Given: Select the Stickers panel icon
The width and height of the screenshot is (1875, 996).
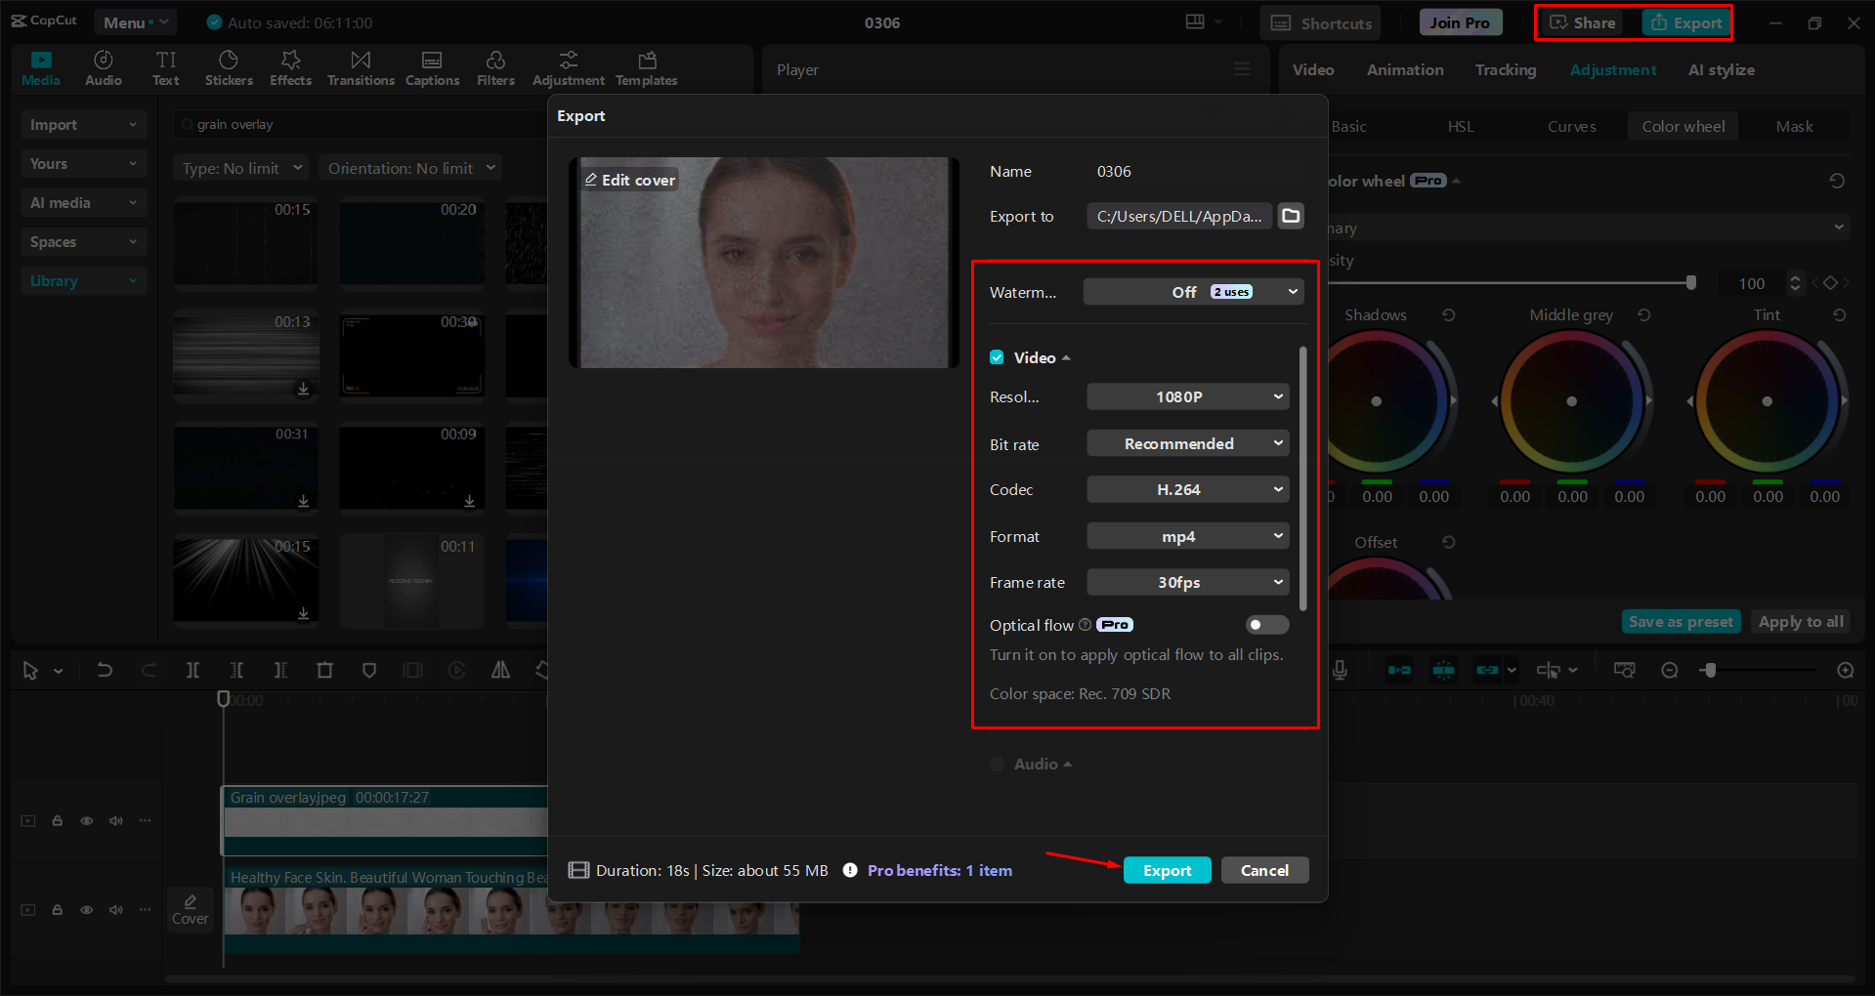Looking at the screenshot, I should pyautogui.click(x=229, y=66).
